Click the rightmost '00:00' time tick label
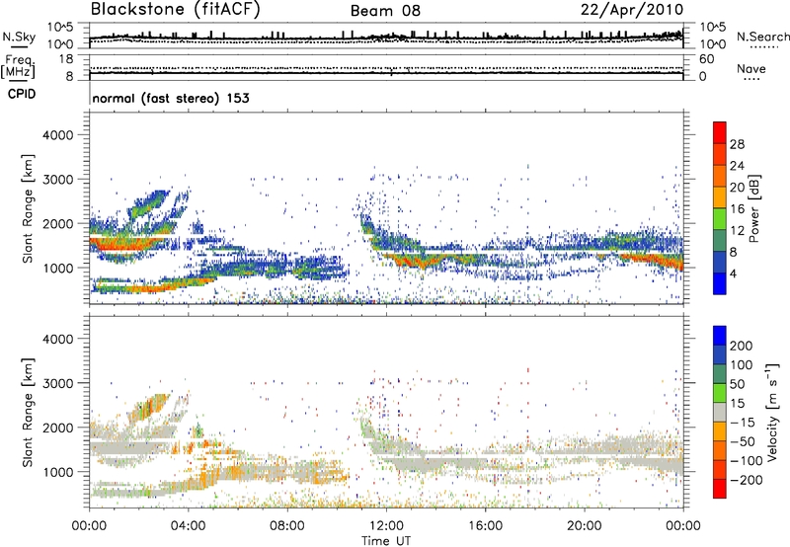The width and height of the screenshot is (790, 547). point(683,526)
